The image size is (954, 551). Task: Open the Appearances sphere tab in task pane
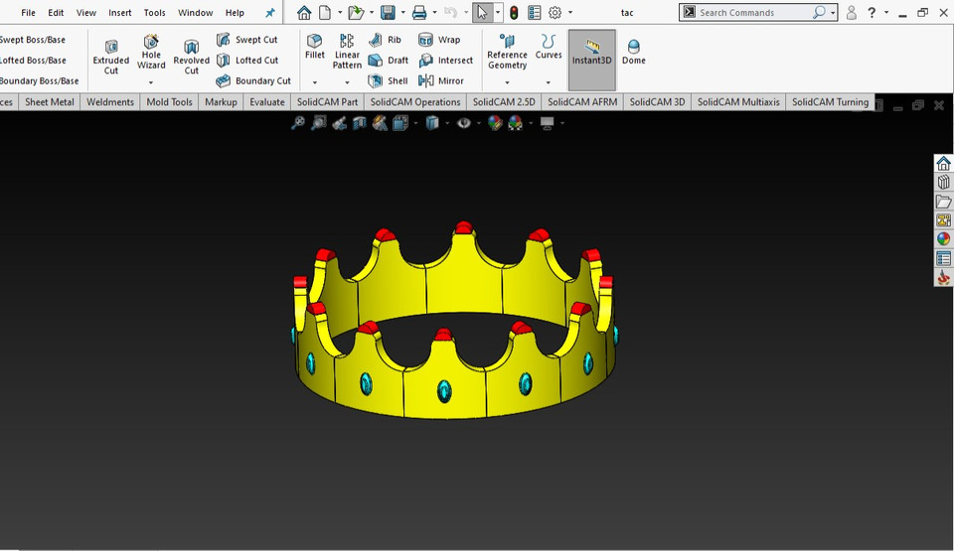pyautogui.click(x=943, y=239)
